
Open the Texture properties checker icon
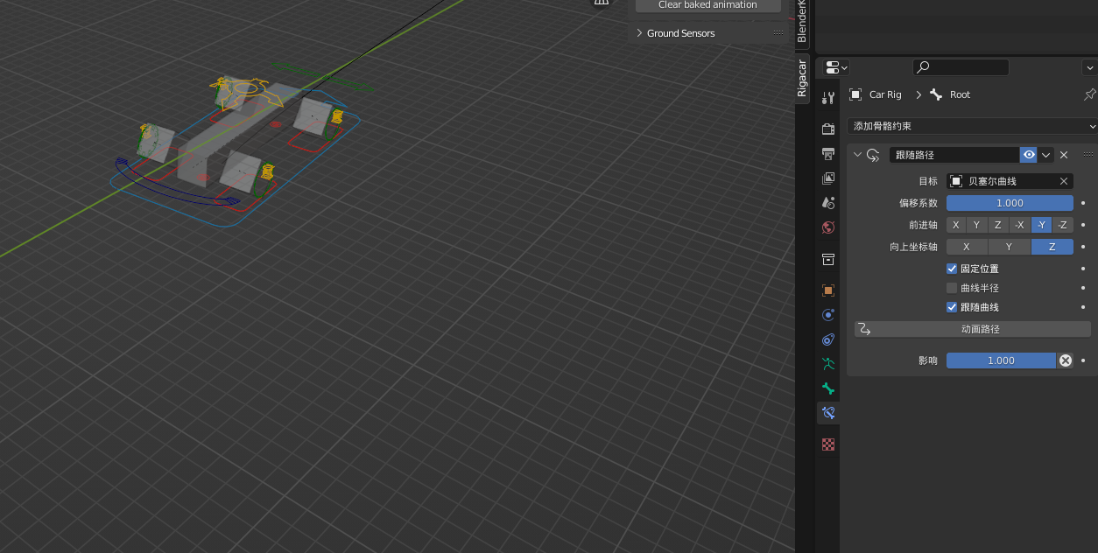827,444
